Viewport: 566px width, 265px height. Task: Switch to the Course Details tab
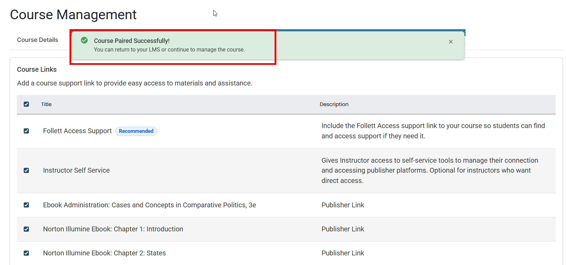[38, 40]
